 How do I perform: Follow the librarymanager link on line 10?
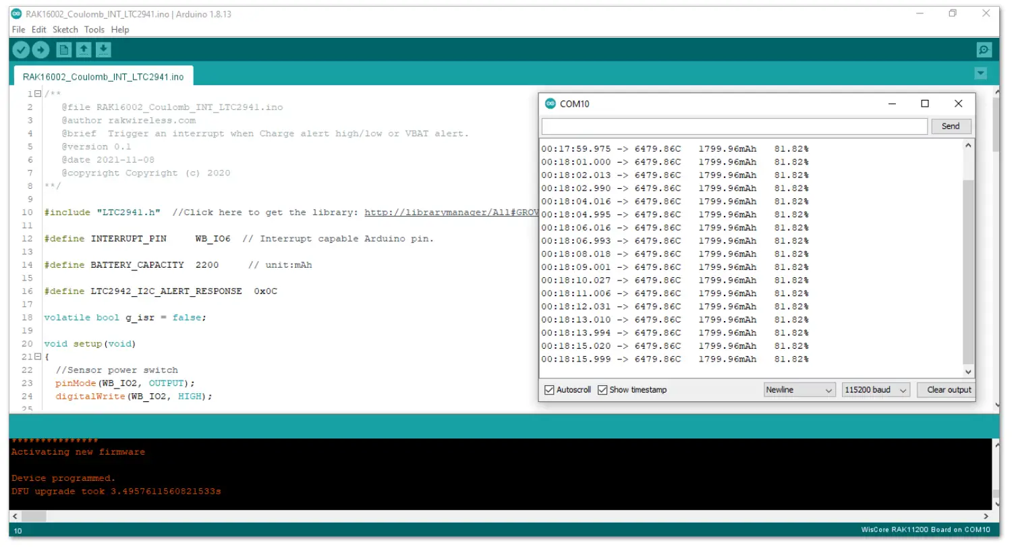tap(451, 212)
